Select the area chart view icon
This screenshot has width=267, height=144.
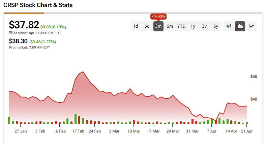click(x=240, y=26)
